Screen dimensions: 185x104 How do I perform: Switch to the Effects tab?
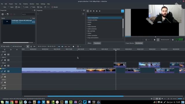(90, 43)
